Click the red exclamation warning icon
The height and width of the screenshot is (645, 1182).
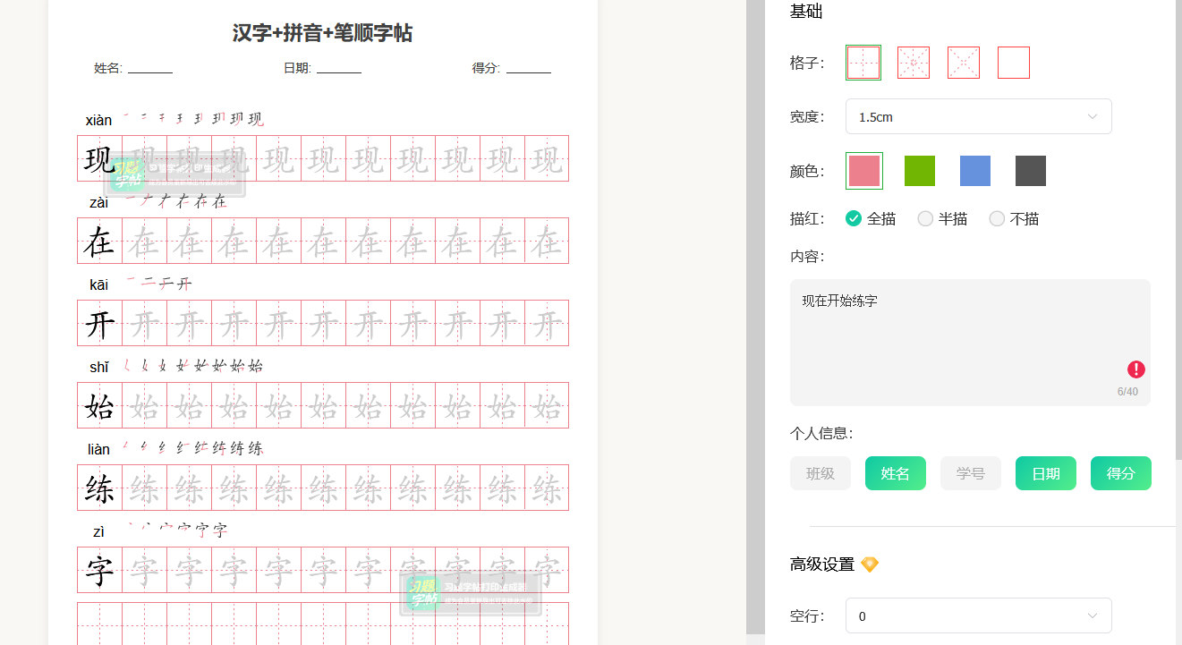(x=1136, y=369)
